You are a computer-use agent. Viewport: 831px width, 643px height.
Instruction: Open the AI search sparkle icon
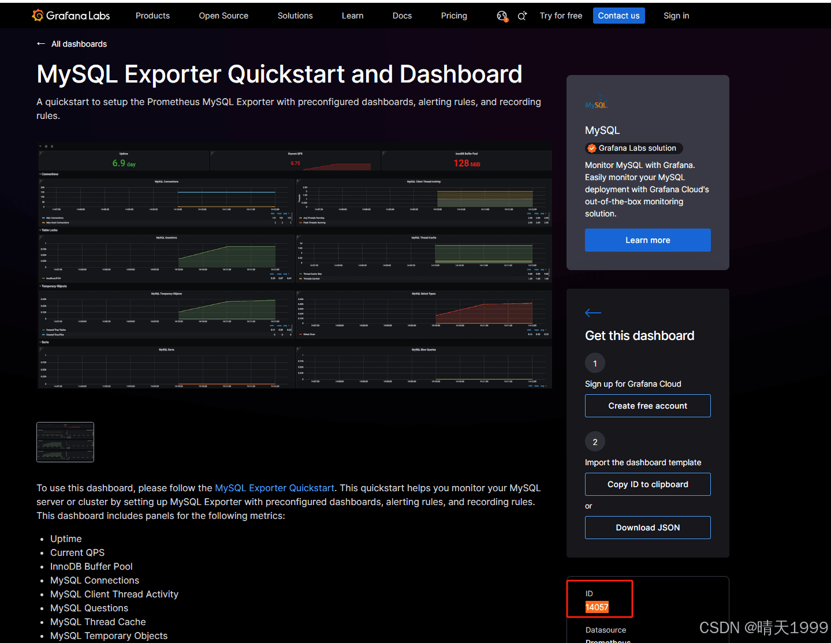(522, 16)
